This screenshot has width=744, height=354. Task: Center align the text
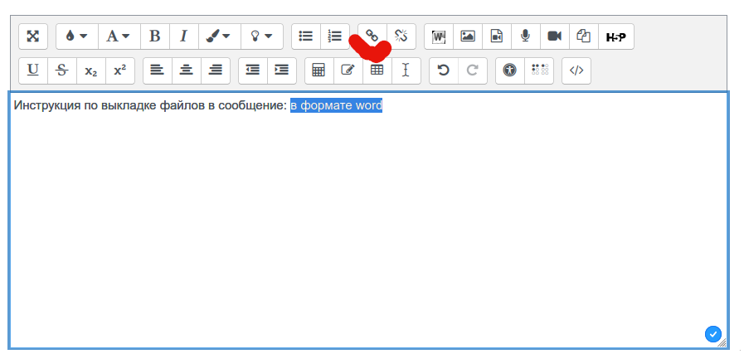point(186,70)
